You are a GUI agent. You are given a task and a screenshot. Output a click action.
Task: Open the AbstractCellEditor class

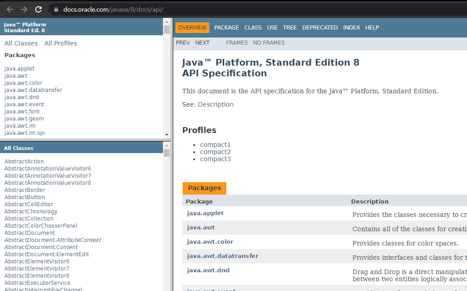(29, 204)
